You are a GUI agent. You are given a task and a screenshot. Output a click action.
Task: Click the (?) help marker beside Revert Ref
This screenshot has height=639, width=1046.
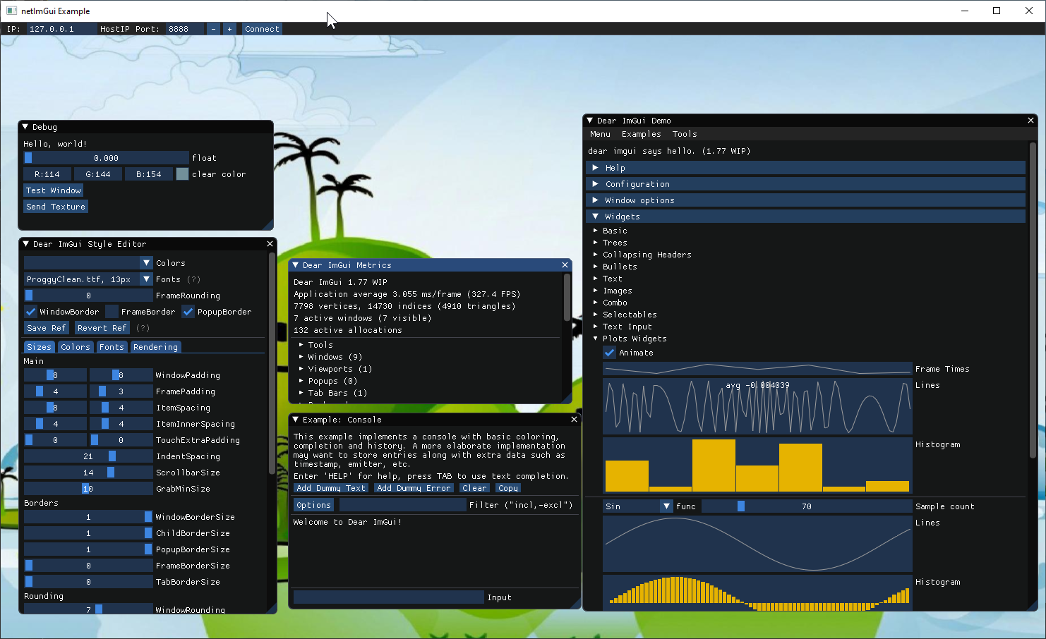(x=143, y=328)
